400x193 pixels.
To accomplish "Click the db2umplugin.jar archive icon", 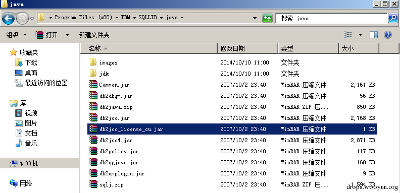I will 93,173.
